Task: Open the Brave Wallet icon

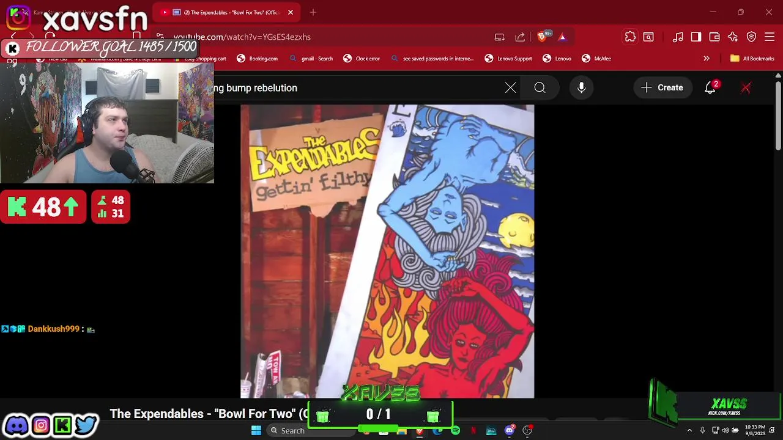Action: pyautogui.click(x=714, y=37)
